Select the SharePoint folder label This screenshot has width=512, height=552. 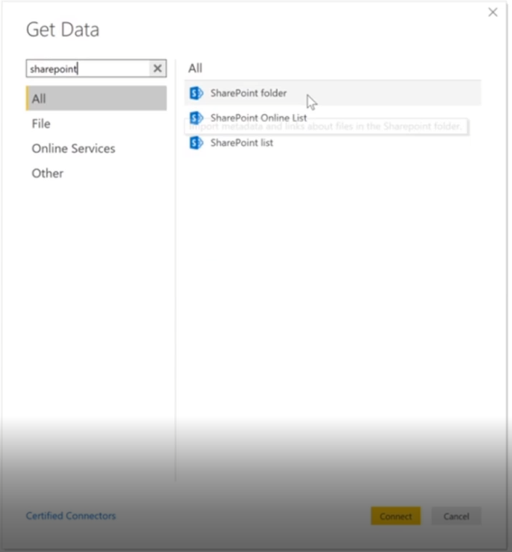click(248, 93)
